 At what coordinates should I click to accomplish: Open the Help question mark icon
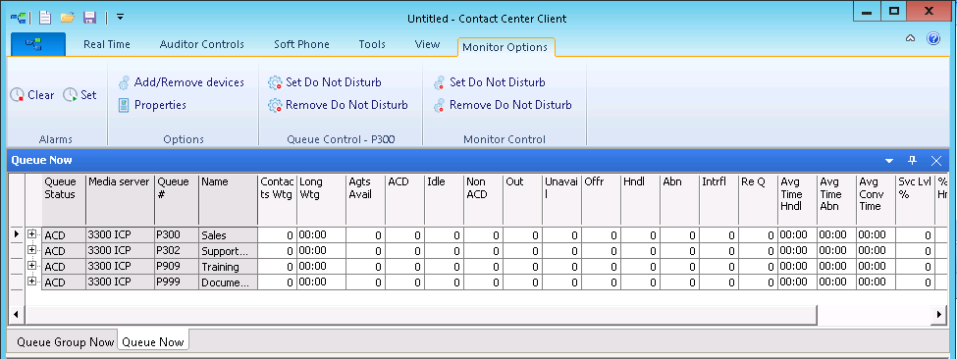pos(933,39)
